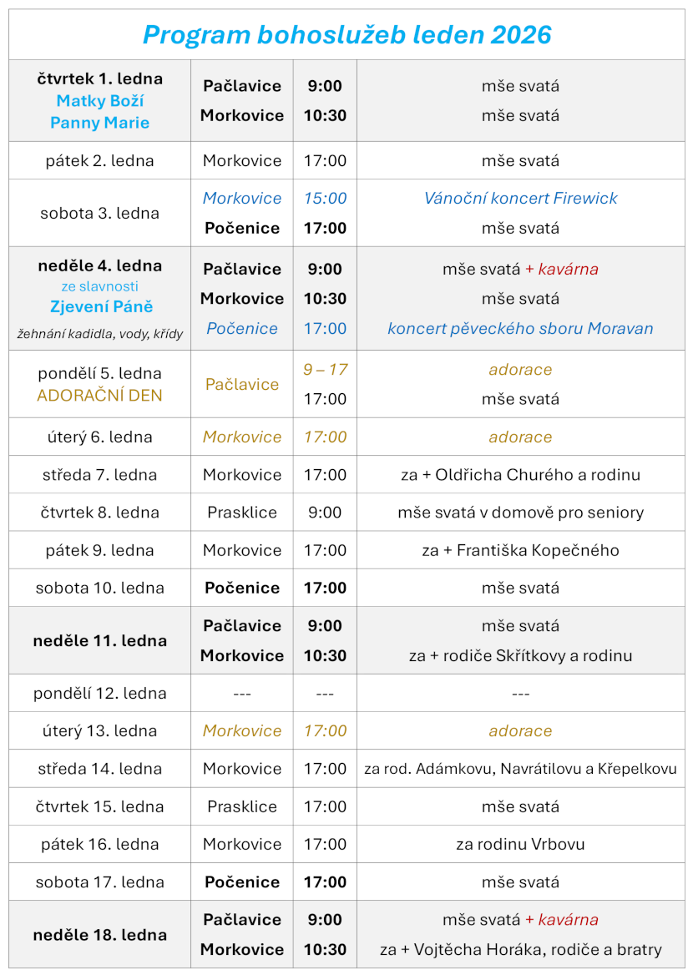The image size is (693, 975).
Task: Select the blue 'Matky Boží Panny Marie' text
Action: [x=99, y=112]
